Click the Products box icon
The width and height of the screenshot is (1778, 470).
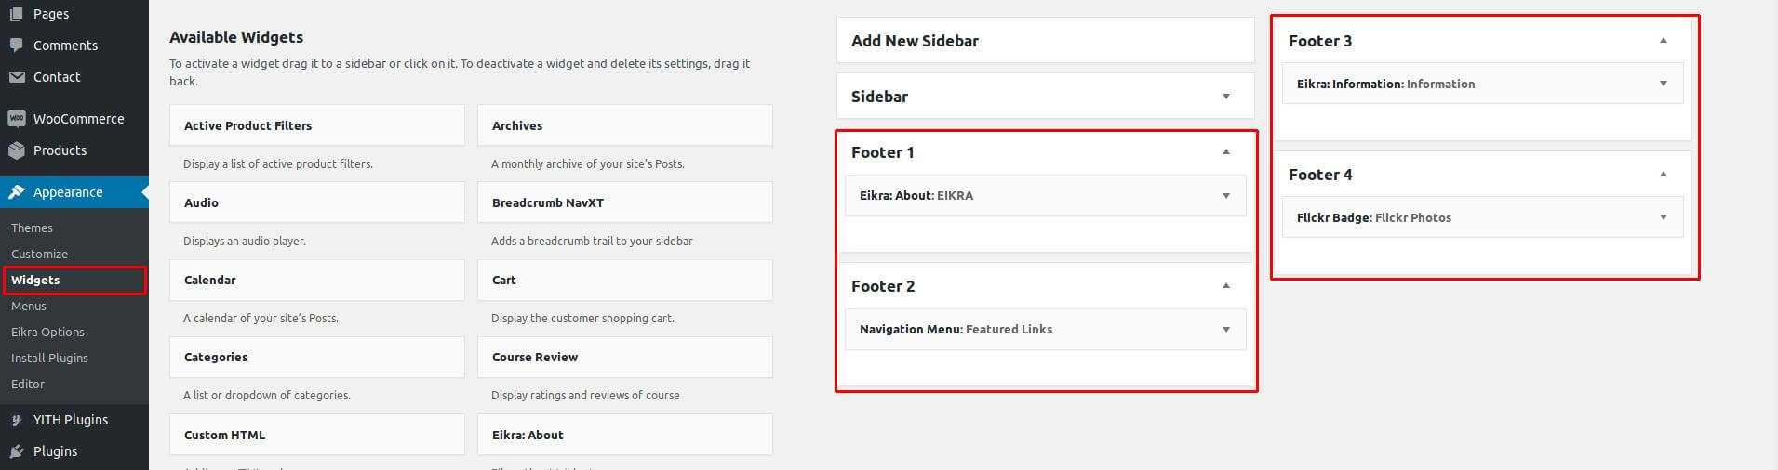[16, 150]
